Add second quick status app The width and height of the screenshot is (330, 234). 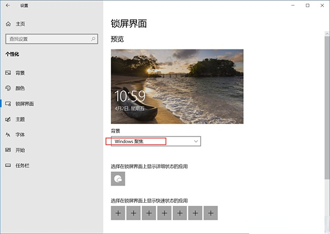(x=134, y=213)
